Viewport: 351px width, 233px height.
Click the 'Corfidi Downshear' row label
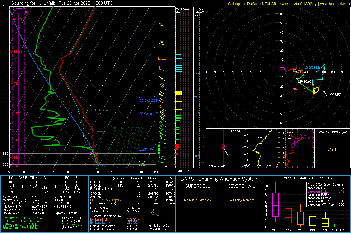click(104, 226)
